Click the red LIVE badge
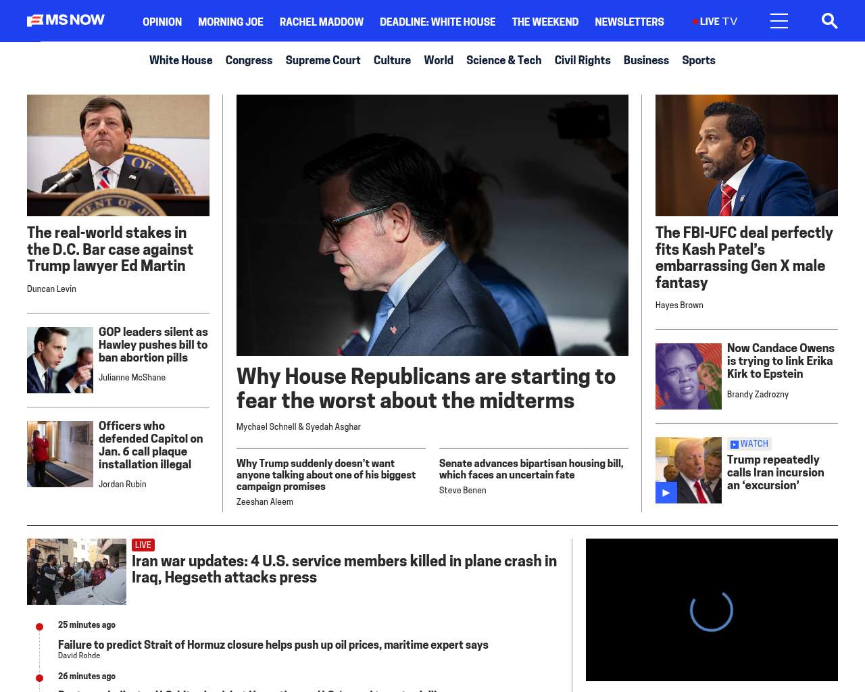This screenshot has height=692, width=865. 143,545
